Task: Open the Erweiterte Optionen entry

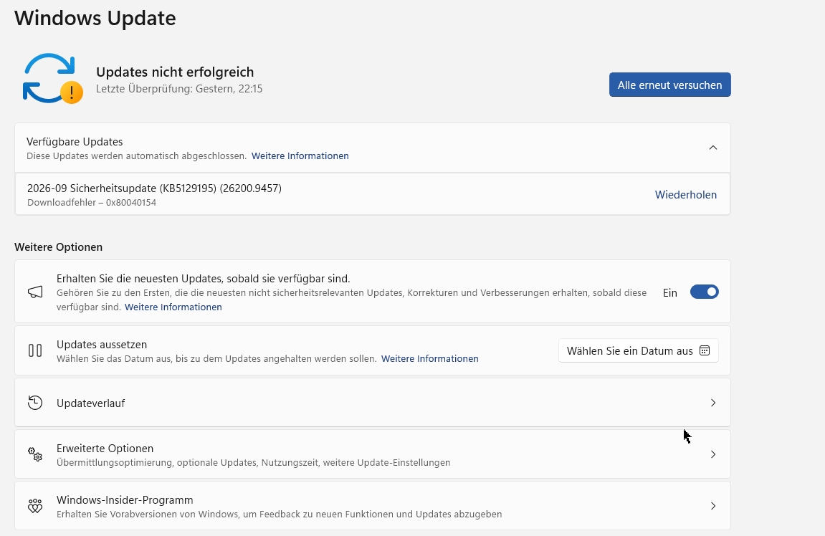Action: point(373,454)
